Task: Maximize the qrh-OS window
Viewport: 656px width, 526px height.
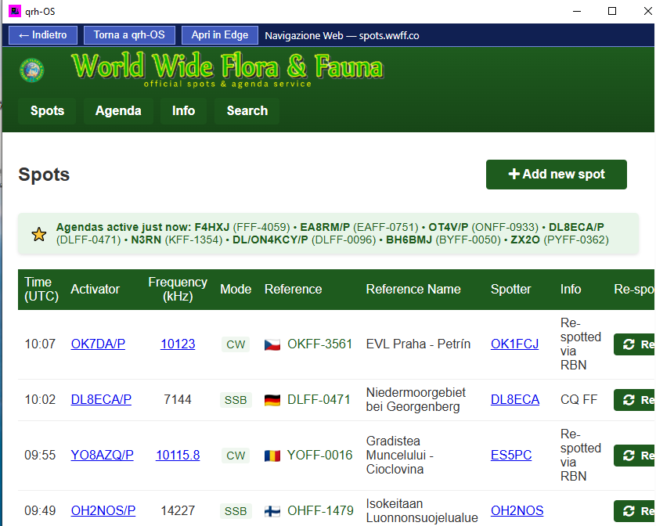Action: pyautogui.click(x=612, y=11)
